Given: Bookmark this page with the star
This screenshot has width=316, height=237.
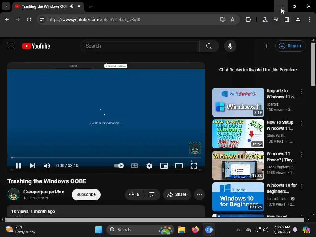Looking at the screenshot, I should (233, 19).
